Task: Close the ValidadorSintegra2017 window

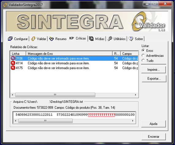Action: [x=165, y=4]
